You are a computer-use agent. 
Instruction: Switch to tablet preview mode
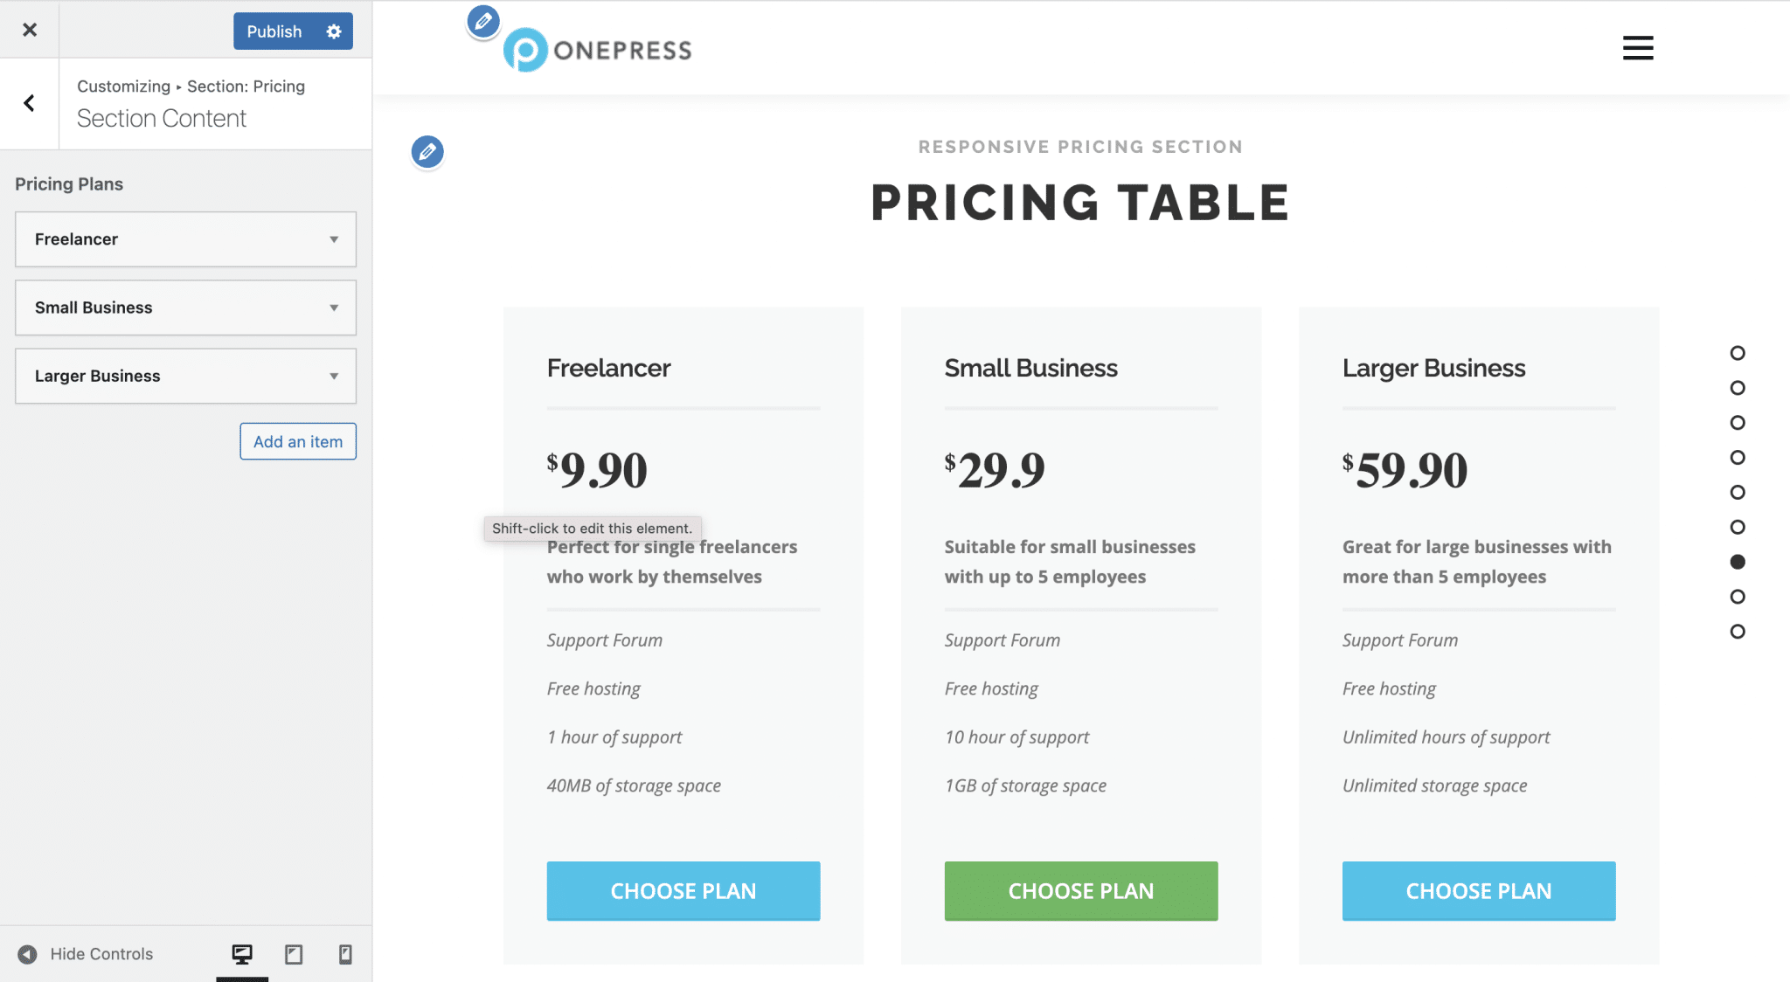click(293, 953)
